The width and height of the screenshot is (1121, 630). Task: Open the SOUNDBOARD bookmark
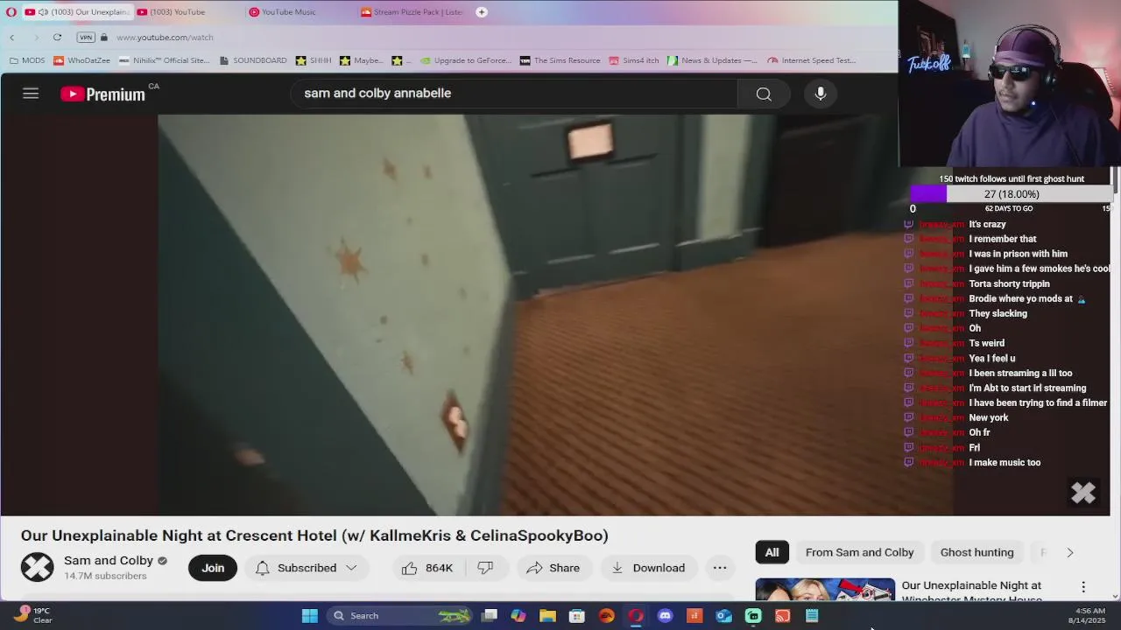[253, 60]
